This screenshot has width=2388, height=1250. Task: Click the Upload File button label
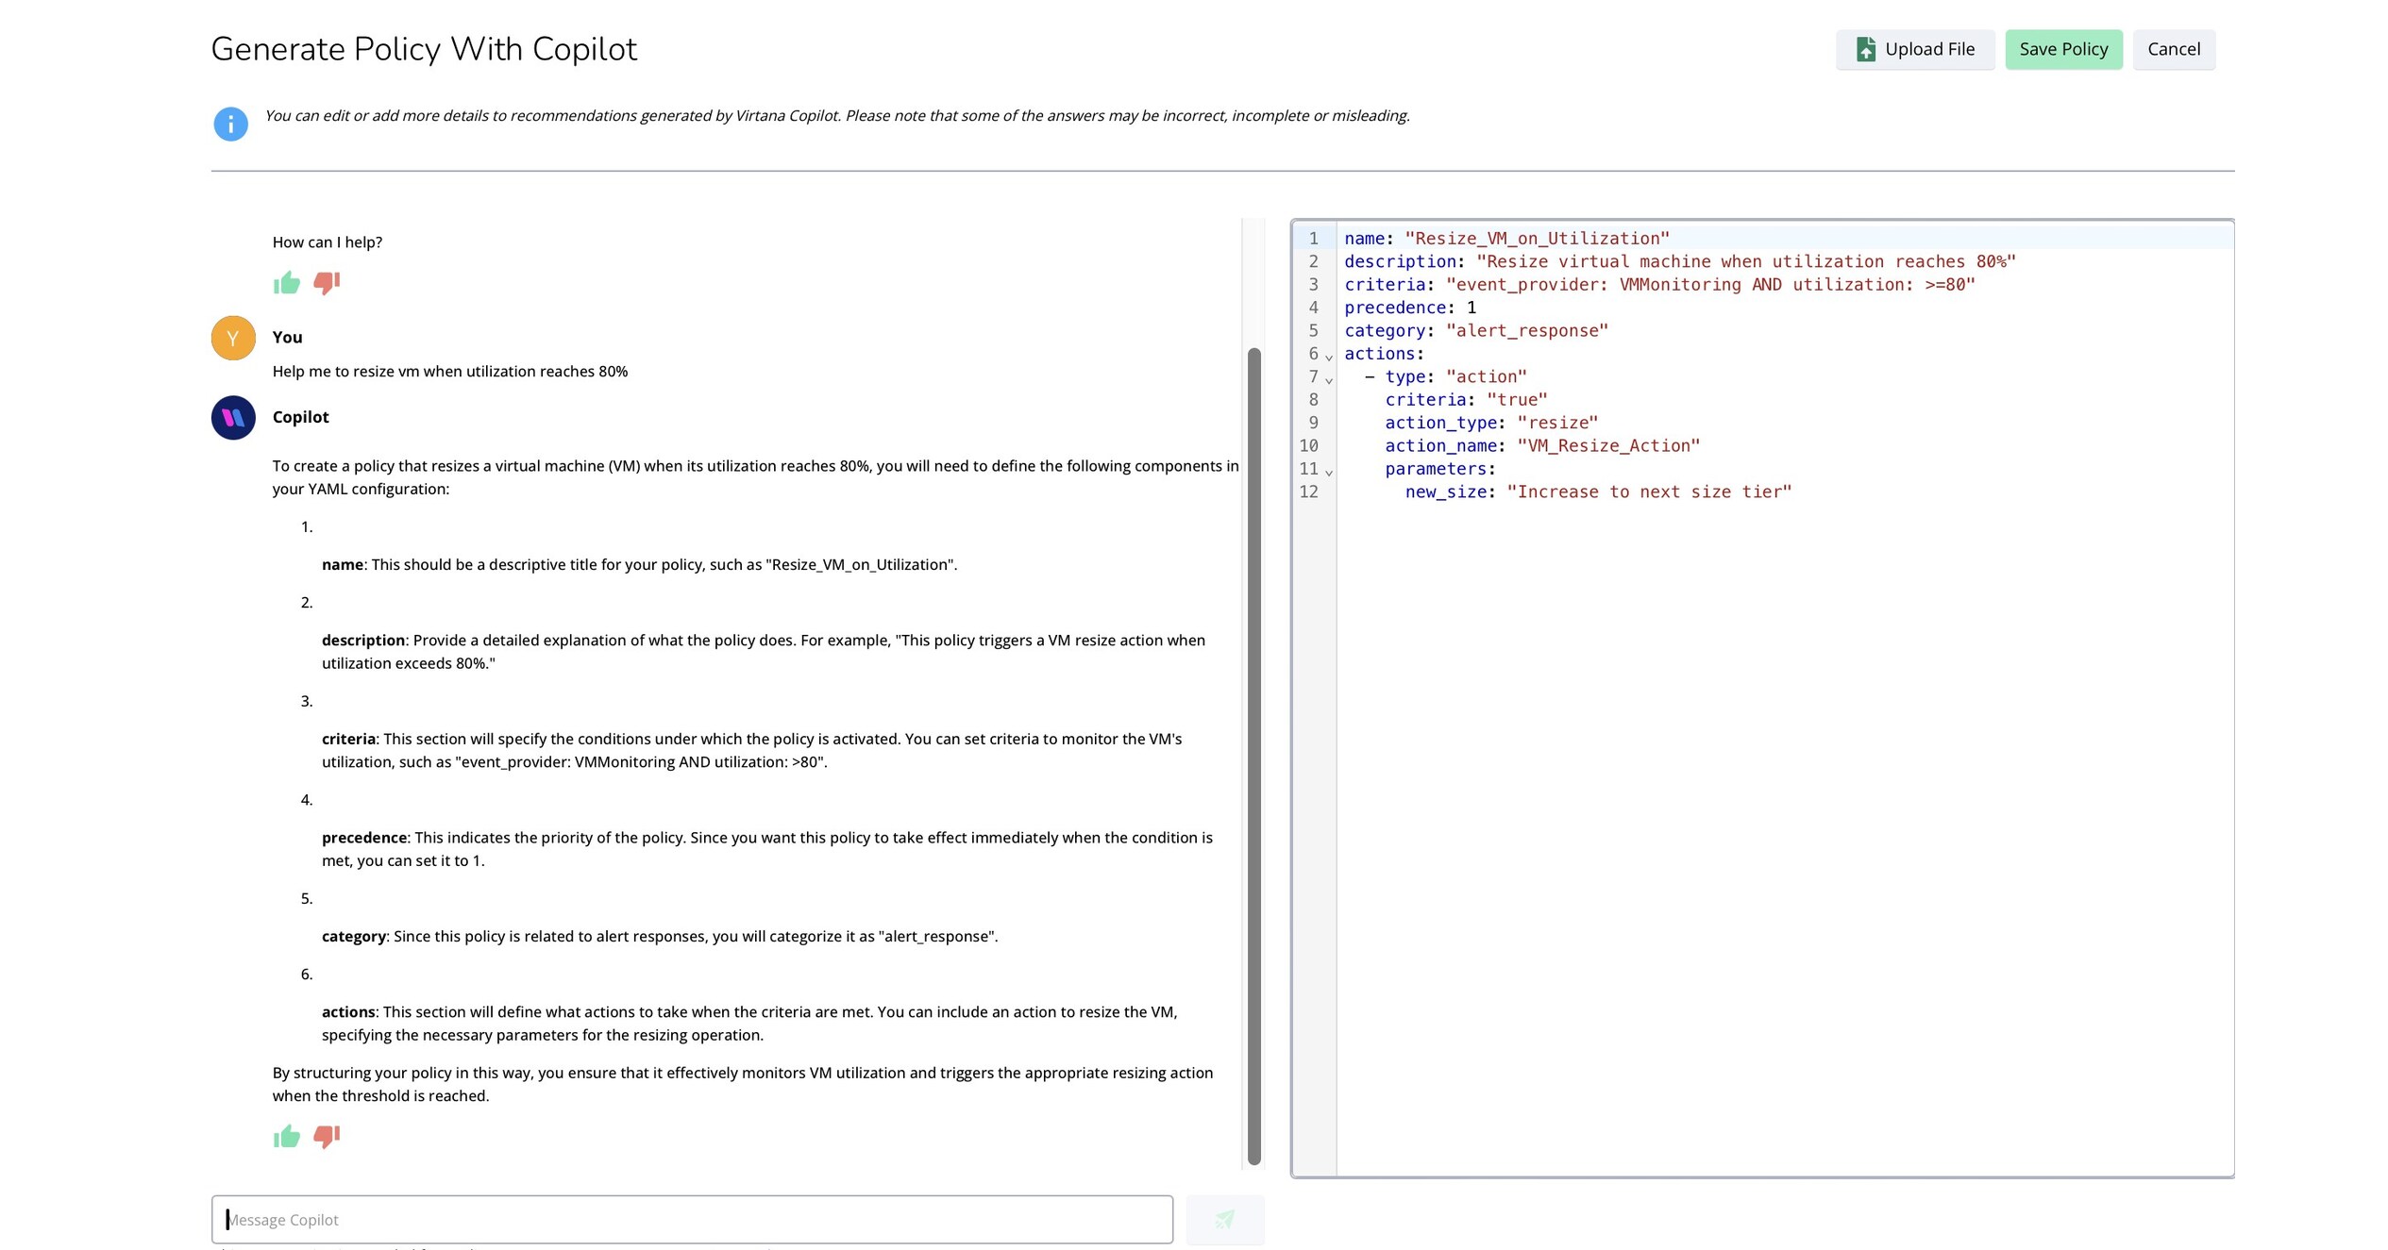[1929, 49]
